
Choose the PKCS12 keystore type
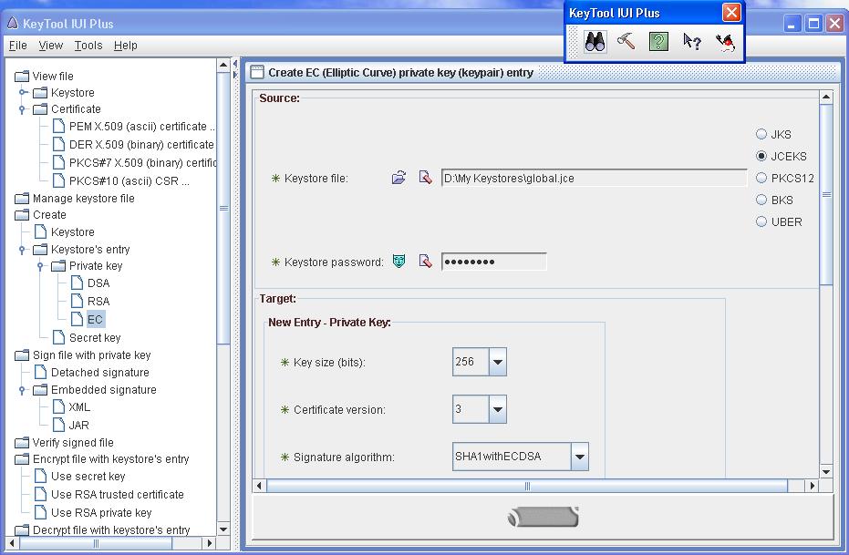(761, 177)
